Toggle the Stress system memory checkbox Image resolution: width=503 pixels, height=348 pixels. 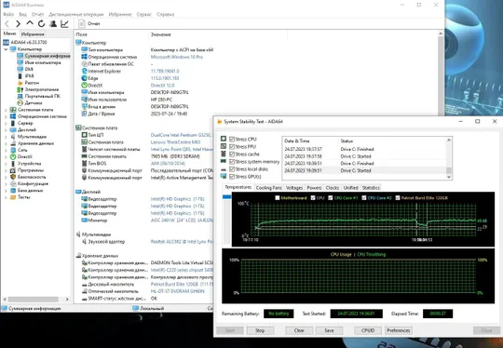pos(232,162)
